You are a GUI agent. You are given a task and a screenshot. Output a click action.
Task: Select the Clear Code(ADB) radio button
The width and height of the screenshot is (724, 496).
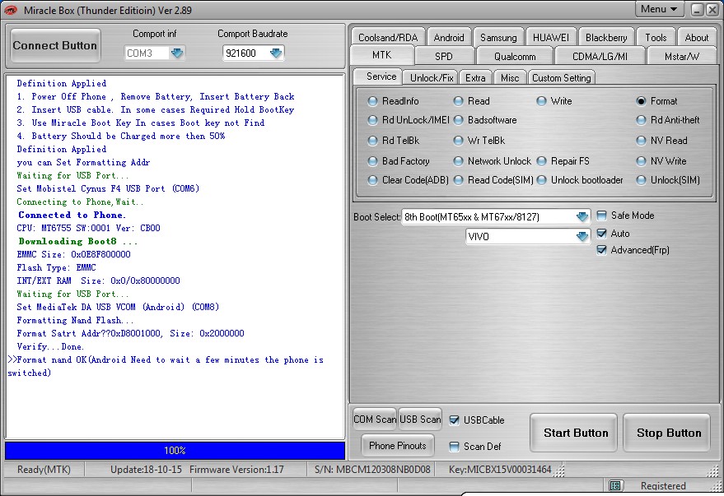pos(372,180)
